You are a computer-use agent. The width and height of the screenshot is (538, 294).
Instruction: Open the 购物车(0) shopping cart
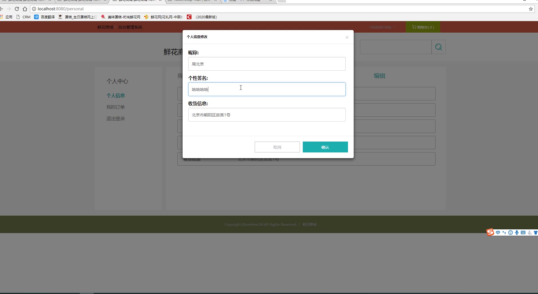[423, 27]
